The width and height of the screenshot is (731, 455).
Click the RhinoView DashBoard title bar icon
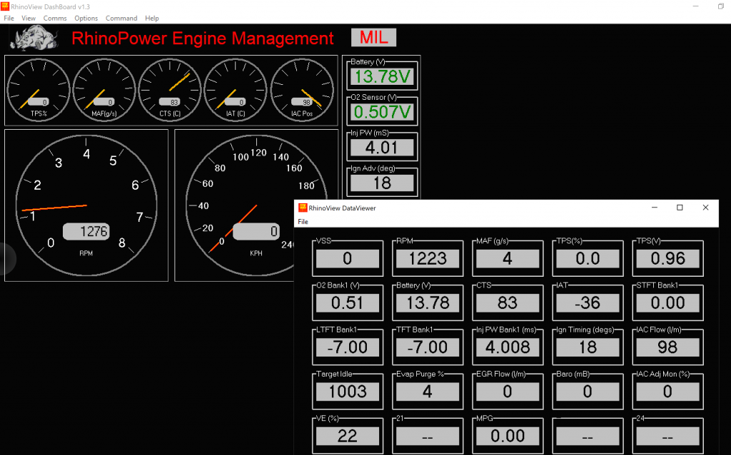pos(5,6)
